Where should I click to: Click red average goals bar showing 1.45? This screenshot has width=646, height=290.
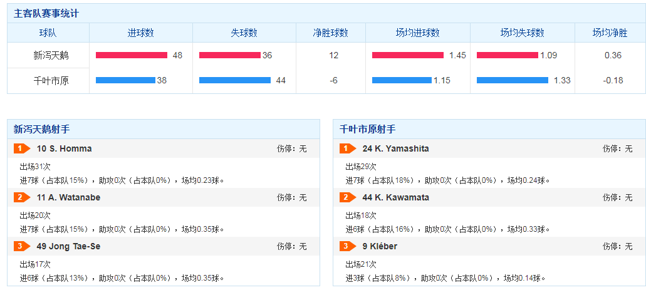pos(407,55)
